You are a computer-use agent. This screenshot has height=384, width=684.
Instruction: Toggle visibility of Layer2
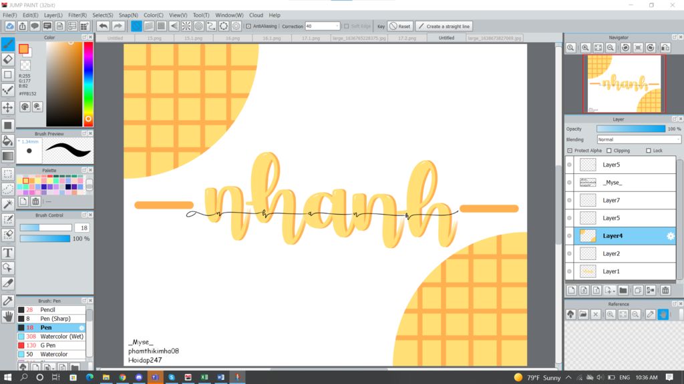(569, 253)
